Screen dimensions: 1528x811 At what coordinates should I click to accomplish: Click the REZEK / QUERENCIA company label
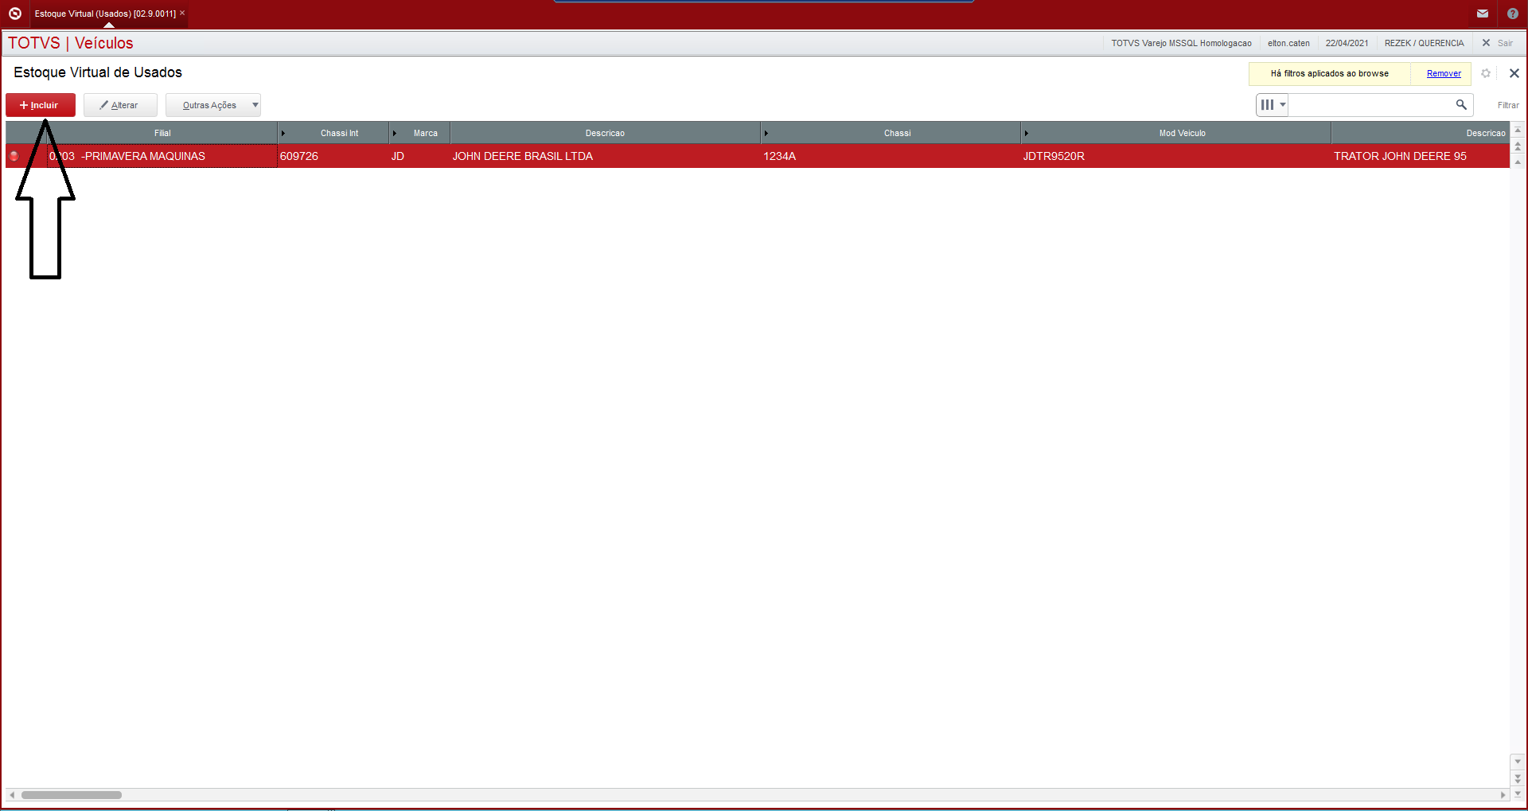tap(1424, 43)
